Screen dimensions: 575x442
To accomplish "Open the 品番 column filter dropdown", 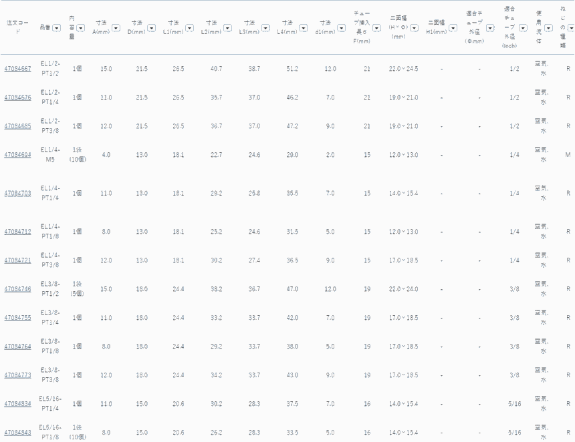I will pos(57,28).
